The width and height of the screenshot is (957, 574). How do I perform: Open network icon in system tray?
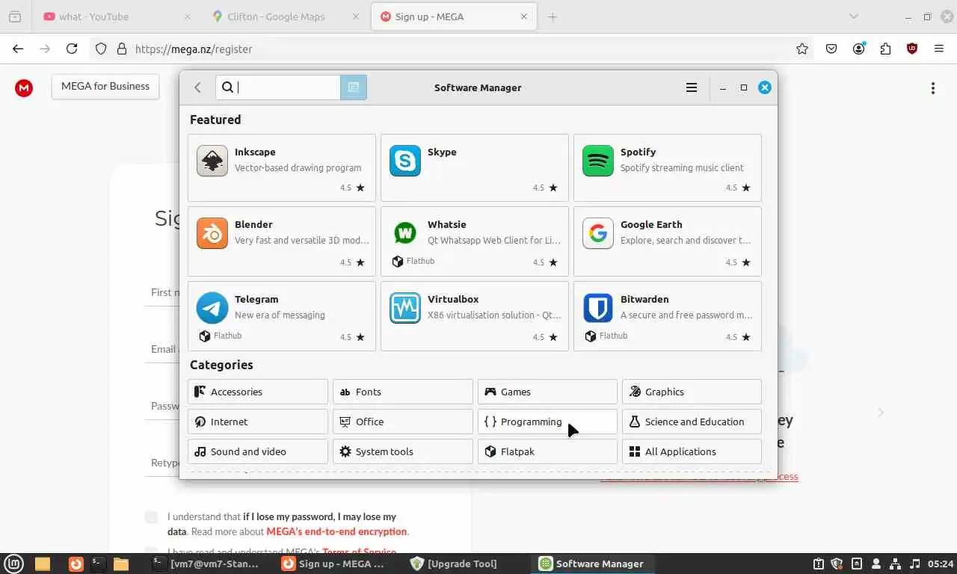[896, 564]
